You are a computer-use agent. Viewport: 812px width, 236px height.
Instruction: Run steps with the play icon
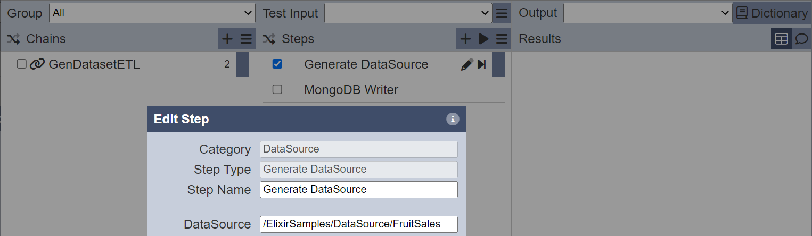tap(483, 39)
